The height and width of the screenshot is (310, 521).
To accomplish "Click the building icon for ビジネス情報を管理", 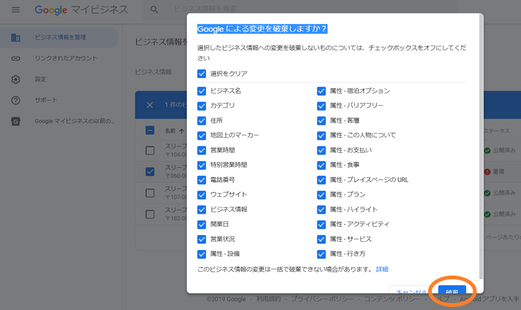I will [15, 38].
